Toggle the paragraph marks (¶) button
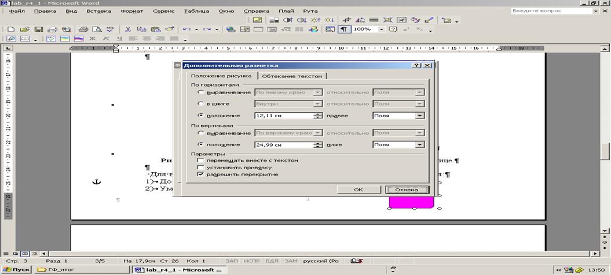This screenshot has height=275, width=611. click(x=344, y=29)
